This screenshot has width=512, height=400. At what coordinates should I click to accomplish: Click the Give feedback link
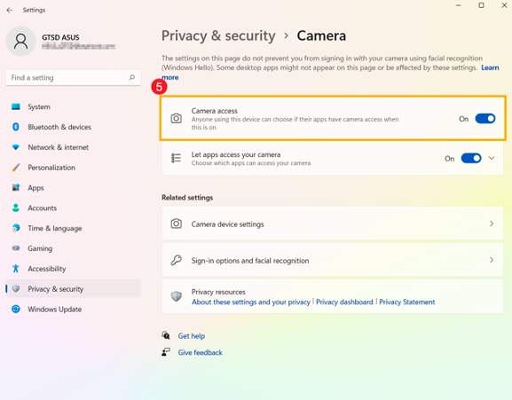201,353
